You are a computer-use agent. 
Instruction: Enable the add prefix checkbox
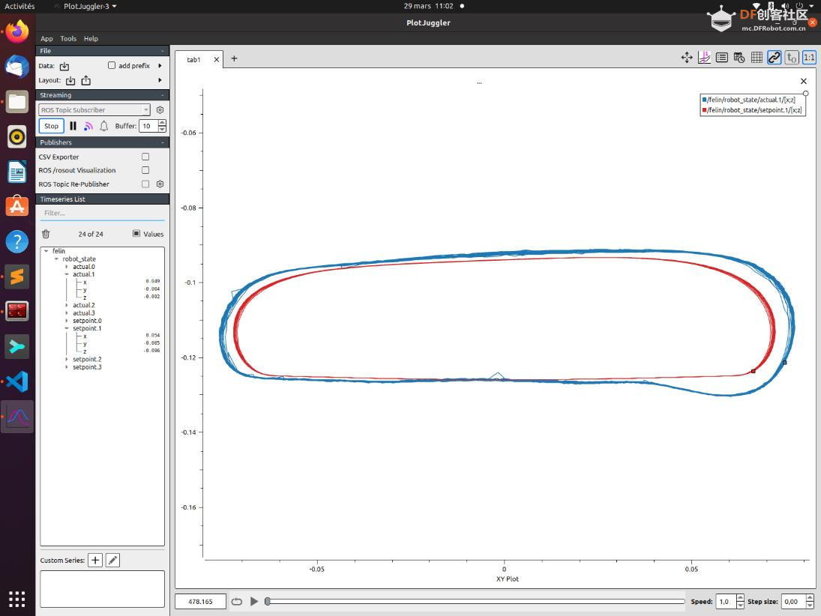click(112, 65)
